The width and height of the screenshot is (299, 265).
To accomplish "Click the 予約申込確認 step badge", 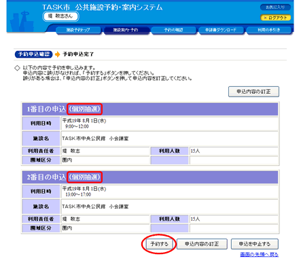I will 33,54.
